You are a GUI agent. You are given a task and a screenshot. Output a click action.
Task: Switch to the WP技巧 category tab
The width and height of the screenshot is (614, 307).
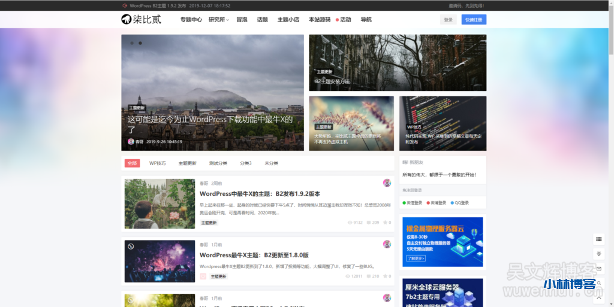[158, 163]
